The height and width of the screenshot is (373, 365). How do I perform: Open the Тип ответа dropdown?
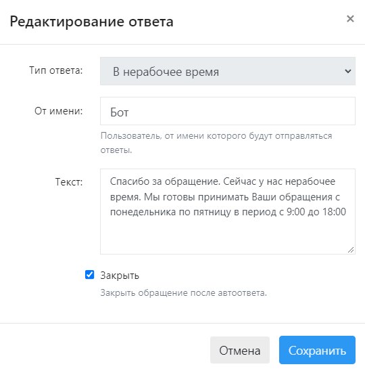228,71
